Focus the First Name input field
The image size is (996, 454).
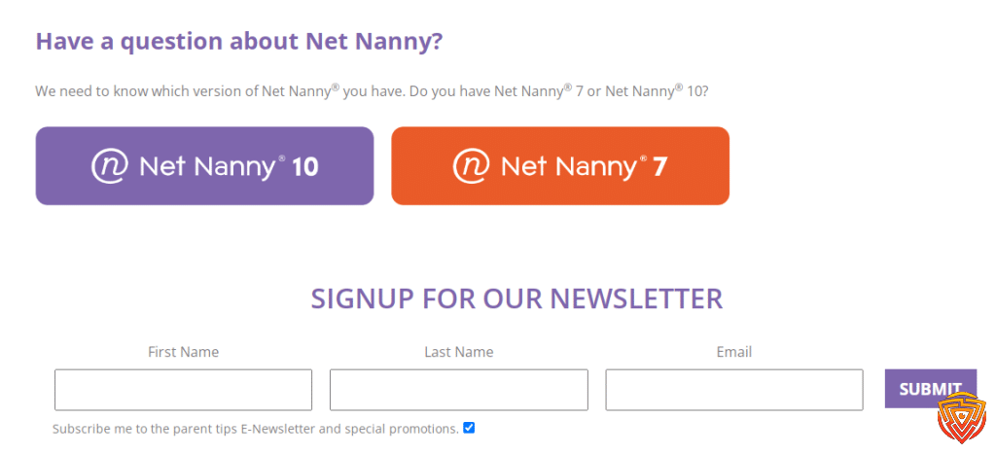pos(183,390)
